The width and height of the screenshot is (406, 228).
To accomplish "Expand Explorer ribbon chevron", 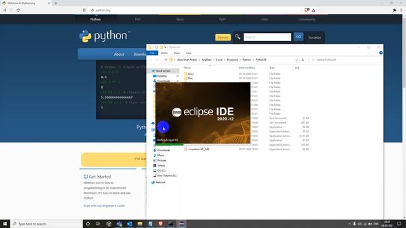I will 376,53.
